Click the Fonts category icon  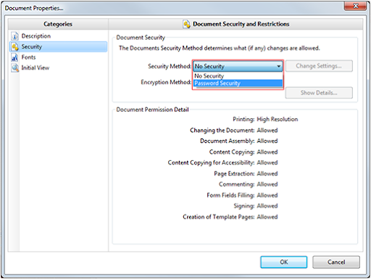coord(14,57)
